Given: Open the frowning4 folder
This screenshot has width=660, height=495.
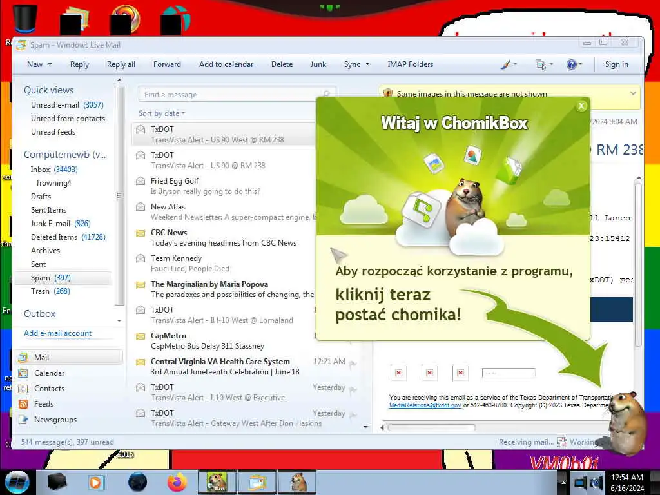Looking at the screenshot, I should (53, 182).
